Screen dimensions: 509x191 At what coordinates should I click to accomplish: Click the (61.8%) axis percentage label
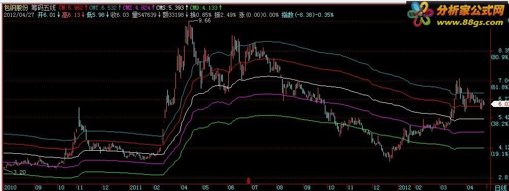[500, 87]
